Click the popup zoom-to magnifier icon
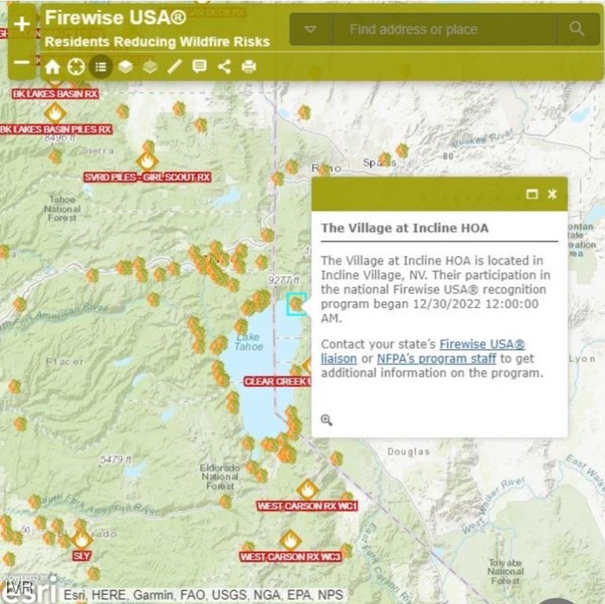 tap(327, 420)
